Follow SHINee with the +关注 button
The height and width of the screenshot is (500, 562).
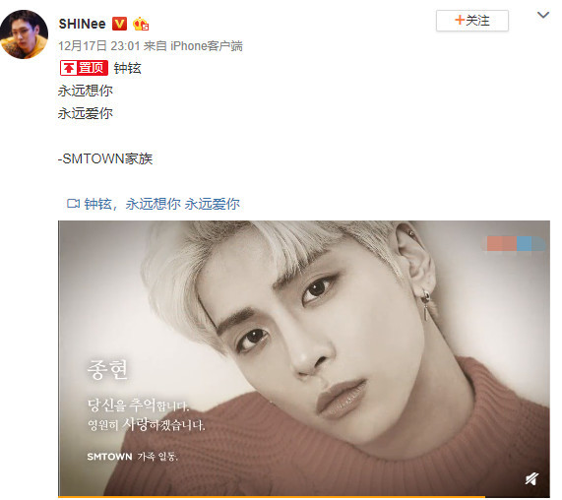[472, 21]
